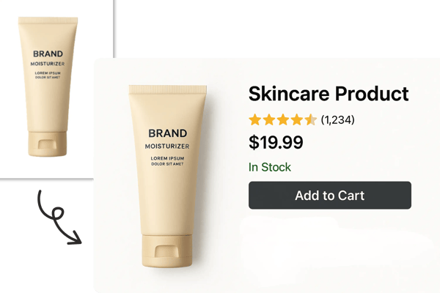Click the flip cap of large tube

point(167,251)
